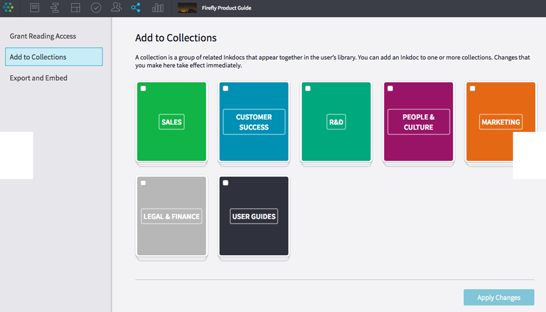Viewport: 546px width, 312px height.
Task: Click the blue share icon
Action: (x=136, y=8)
